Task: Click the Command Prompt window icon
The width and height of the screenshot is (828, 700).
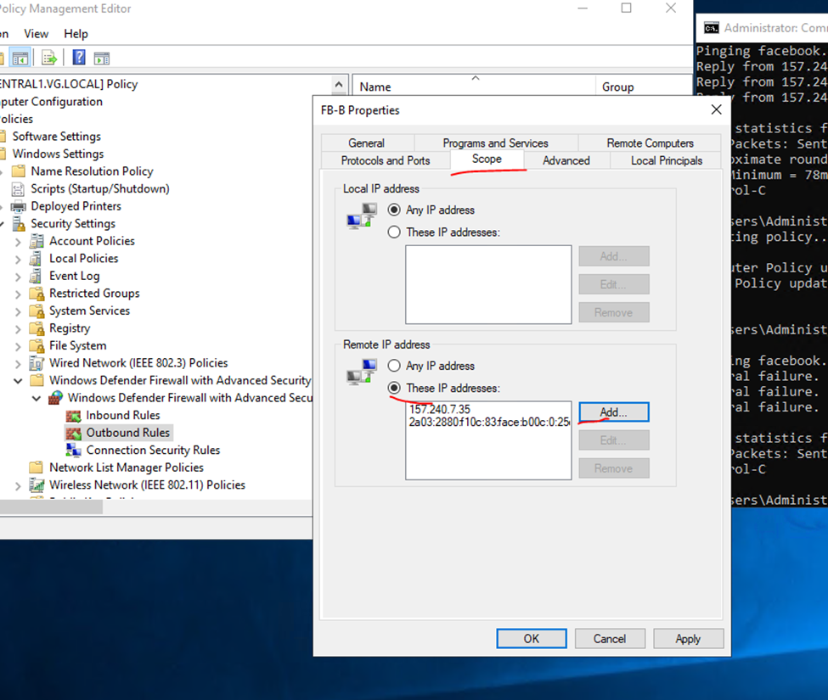Action: click(711, 28)
